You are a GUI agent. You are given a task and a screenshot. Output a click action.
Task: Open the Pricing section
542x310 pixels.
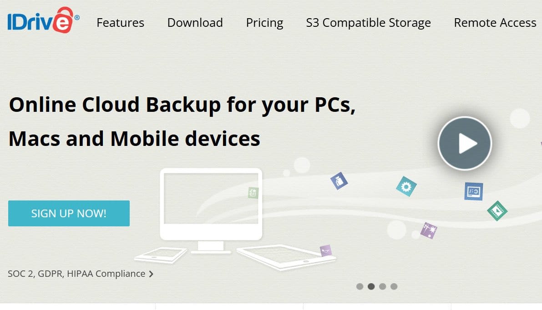point(264,22)
